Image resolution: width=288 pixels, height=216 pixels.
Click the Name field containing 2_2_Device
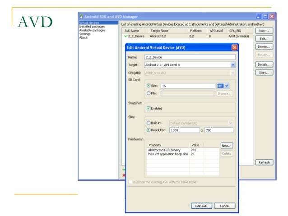click(x=190, y=57)
